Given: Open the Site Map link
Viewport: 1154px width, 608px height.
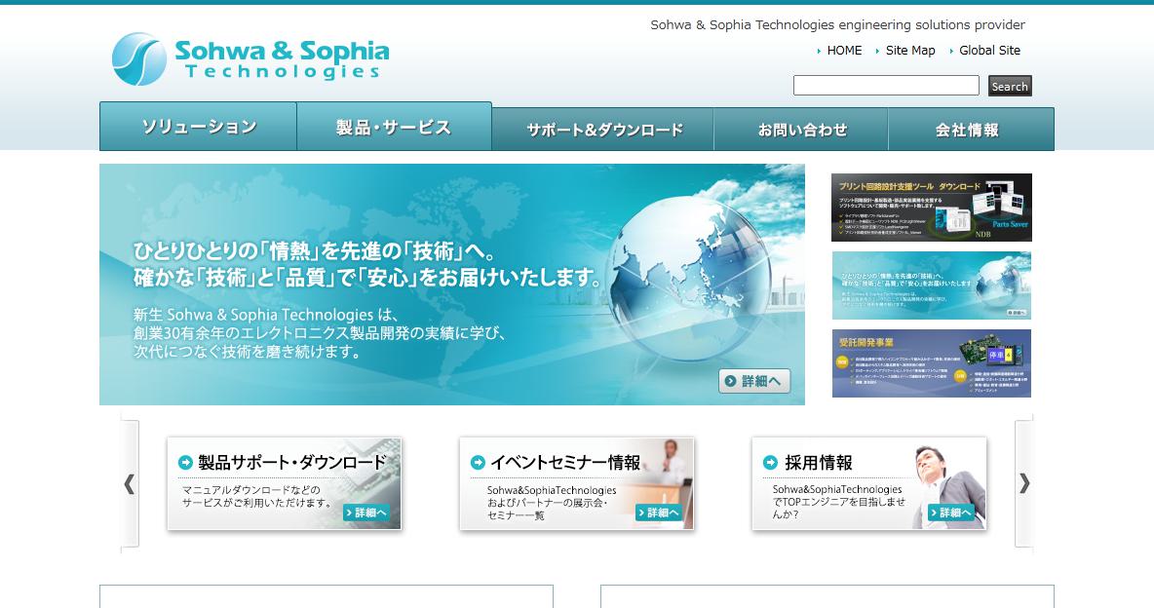Looking at the screenshot, I should pyautogui.click(x=910, y=50).
